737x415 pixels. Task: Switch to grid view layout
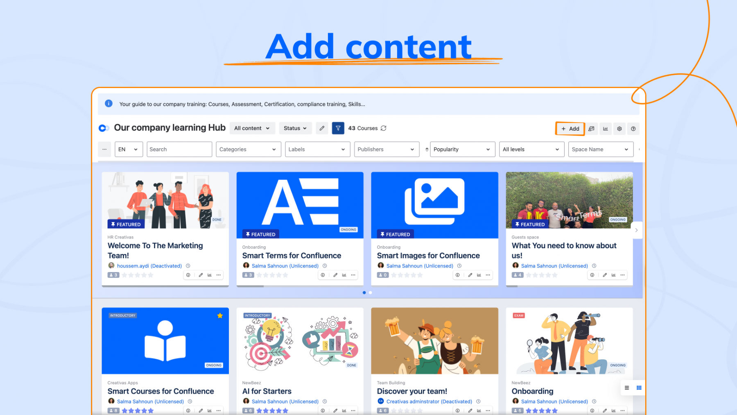639,388
